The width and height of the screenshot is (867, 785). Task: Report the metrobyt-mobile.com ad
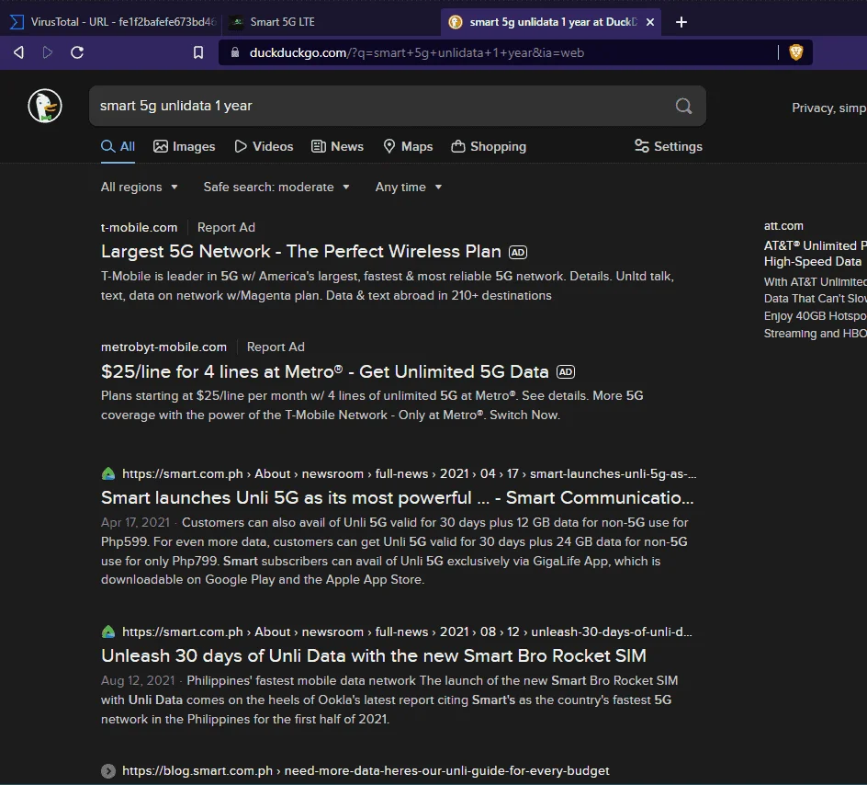(x=276, y=347)
